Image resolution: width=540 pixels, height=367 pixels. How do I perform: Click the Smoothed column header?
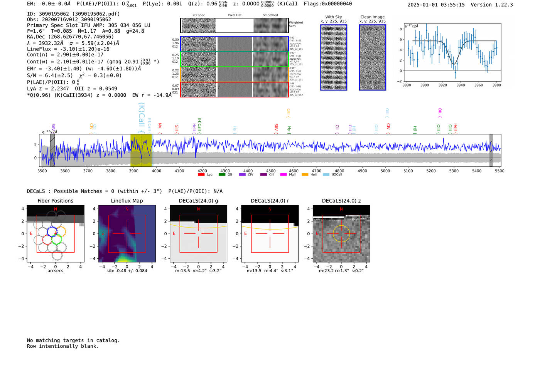(270, 15)
